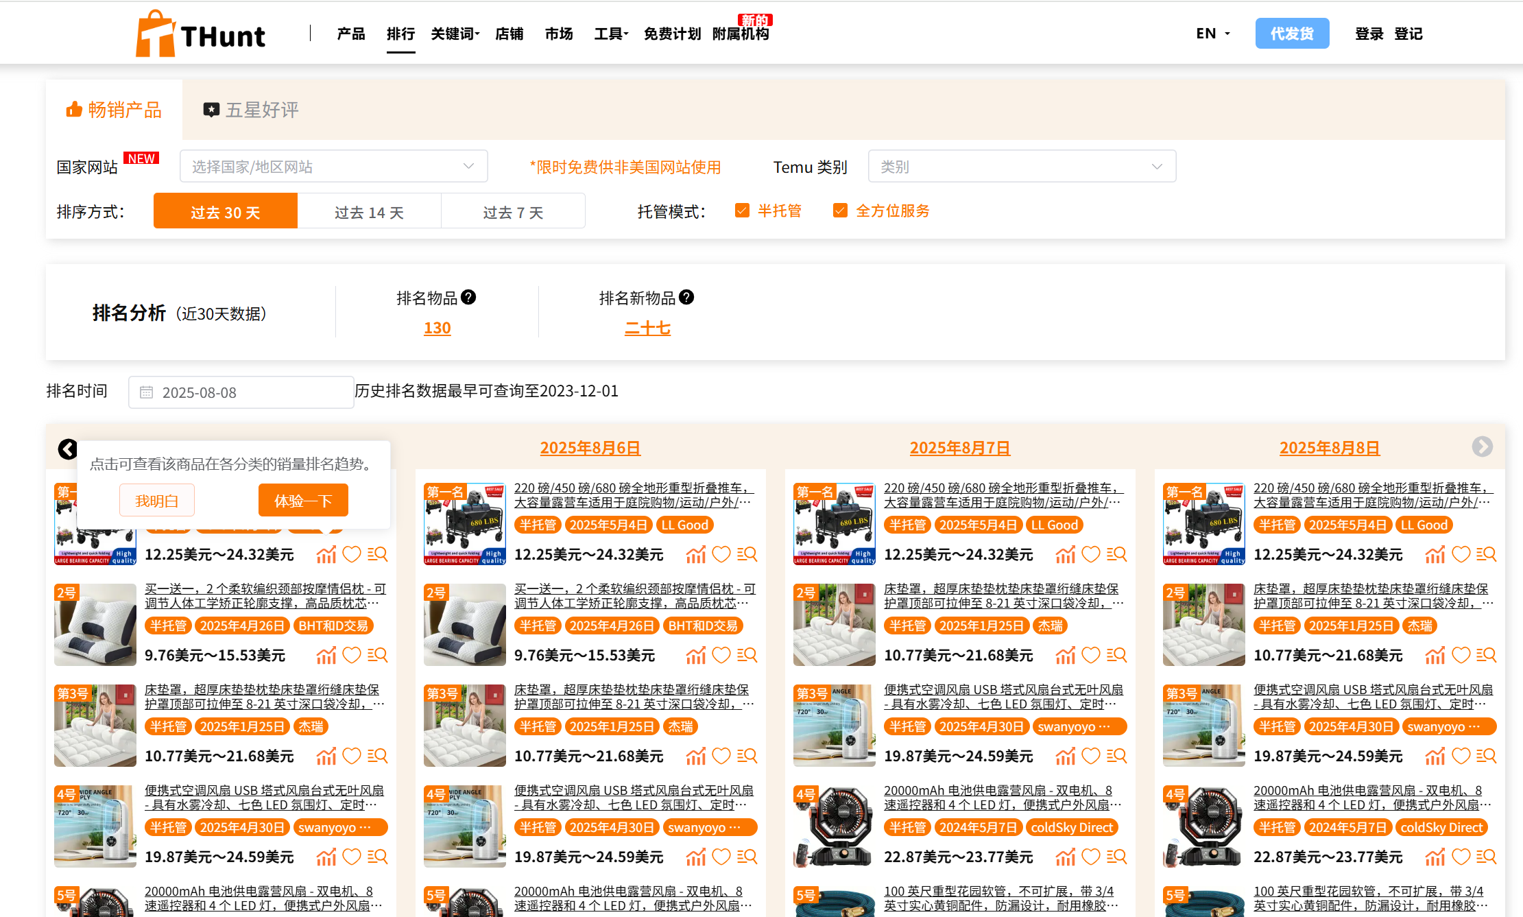
Task: Favorite the Aug 7 rank 1 product
Action: pyautogui.click(x=1091, y=554)
